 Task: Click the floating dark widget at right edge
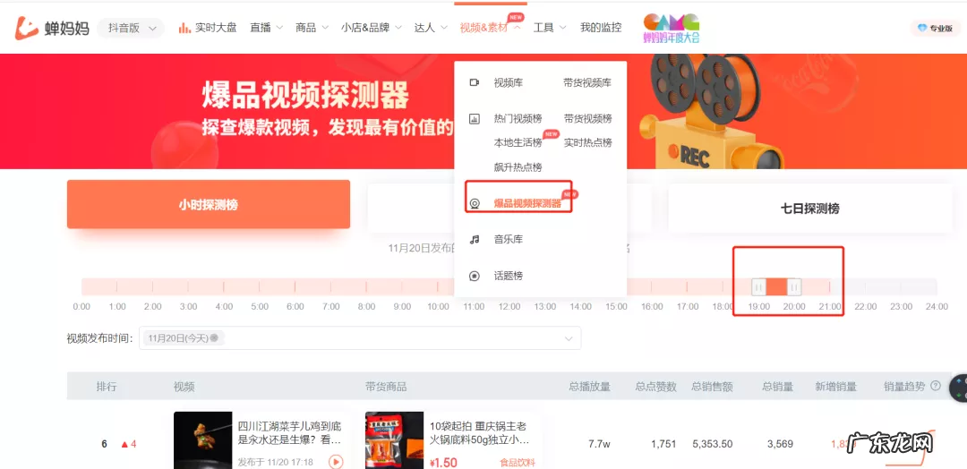958,388
